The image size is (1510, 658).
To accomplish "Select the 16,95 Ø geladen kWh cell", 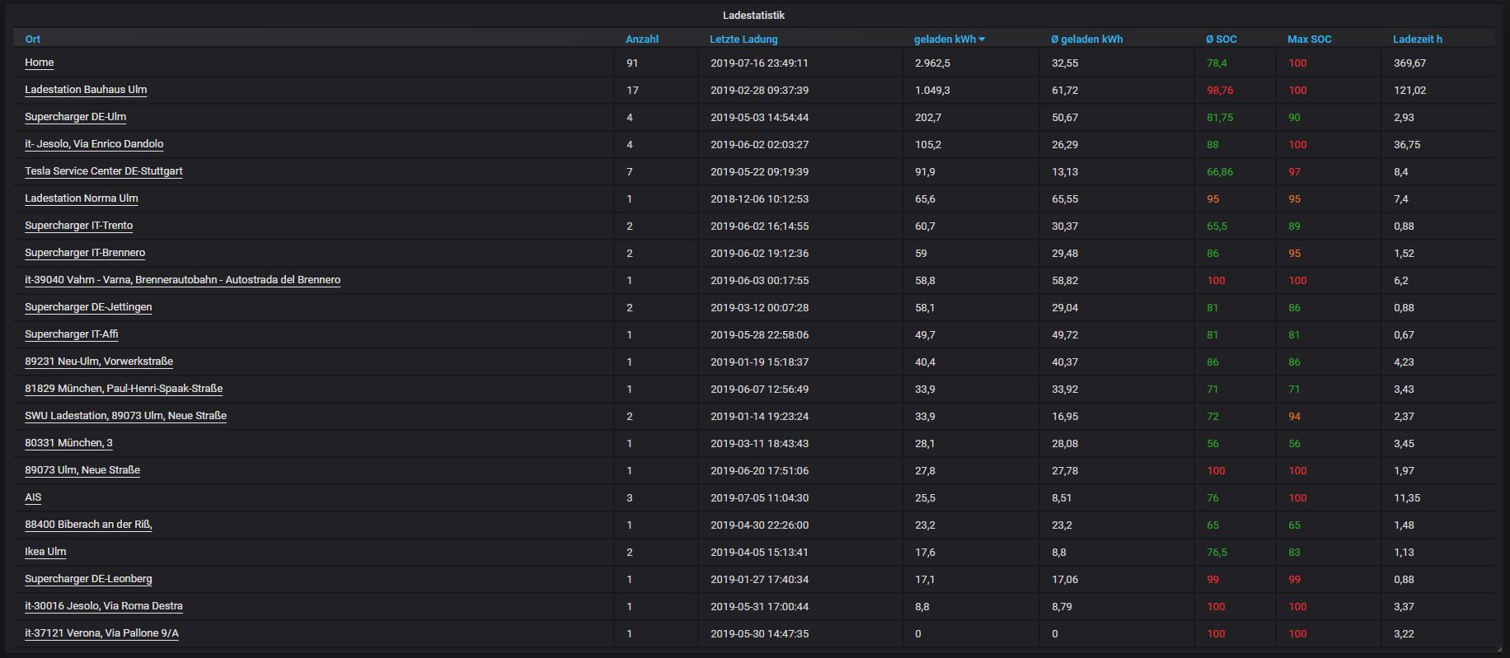I will pyautogui.click(x=1065, y=416).
